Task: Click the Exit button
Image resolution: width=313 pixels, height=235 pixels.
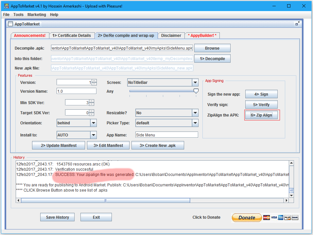Action: click(96, 217)
